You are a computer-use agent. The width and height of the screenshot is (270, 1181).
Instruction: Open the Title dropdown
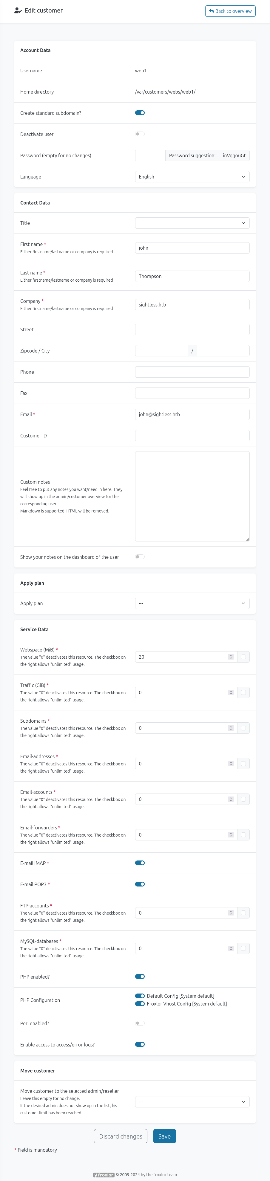pyautogui.click(x=192, y=223)
